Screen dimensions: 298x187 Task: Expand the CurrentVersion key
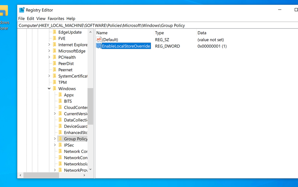(55, 114)
